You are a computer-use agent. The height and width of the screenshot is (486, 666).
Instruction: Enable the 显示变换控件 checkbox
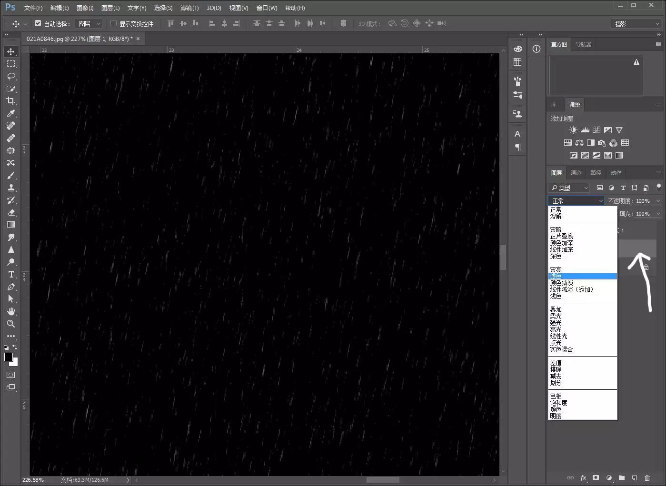pyautogui.click(x=113, y=23)
